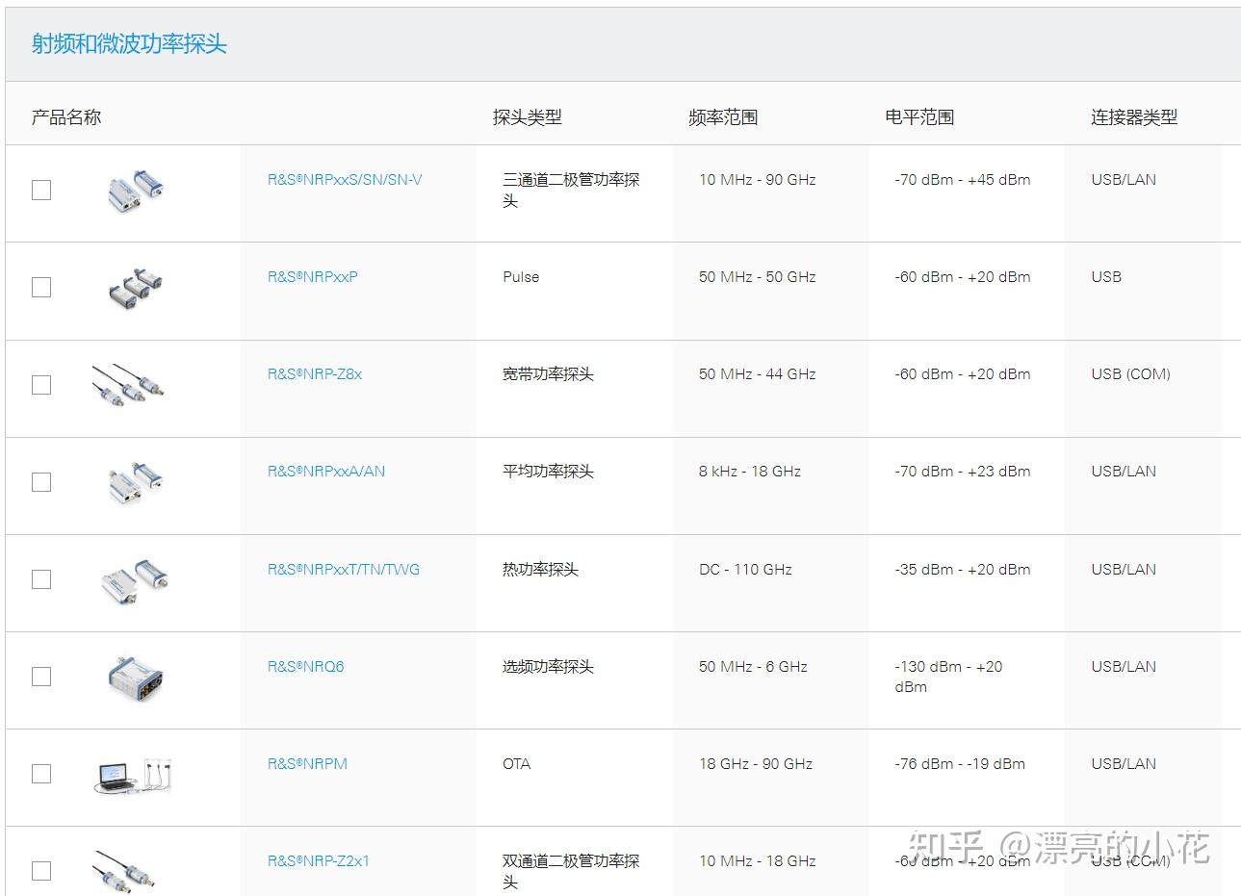This screenshot has height=896, width=1241.
Task: Toggle the checkbox for R&S NRQ6
Action: (x=41, y=676)
